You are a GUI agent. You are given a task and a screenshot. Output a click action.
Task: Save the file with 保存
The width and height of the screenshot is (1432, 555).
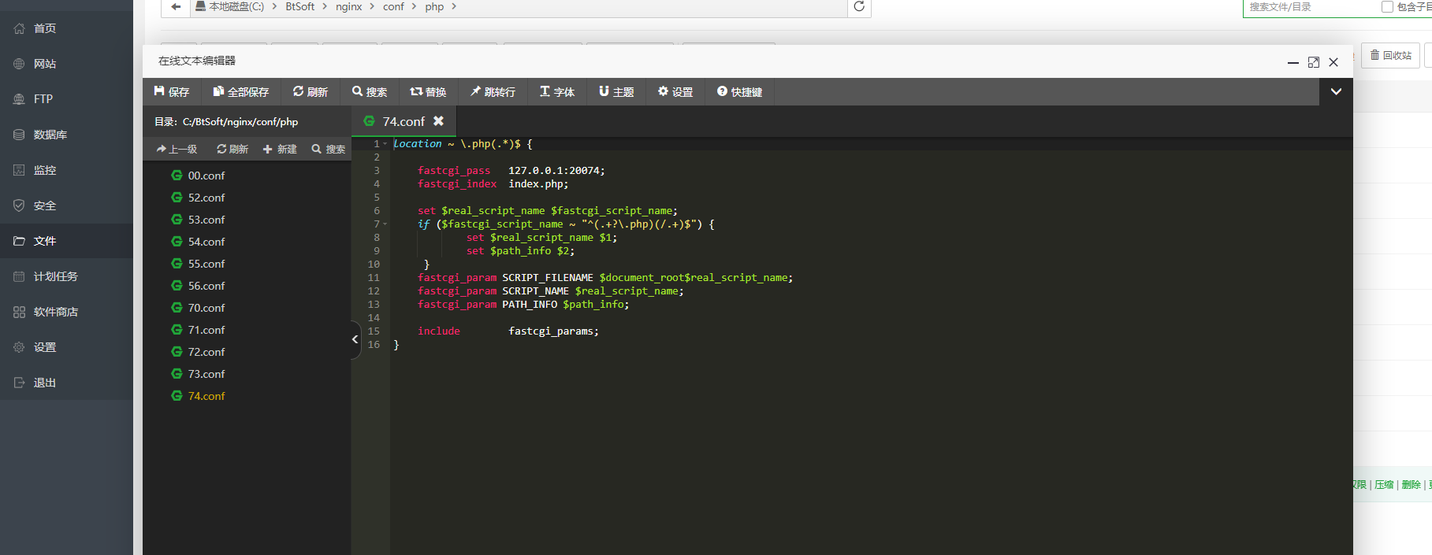coord(172,92)
